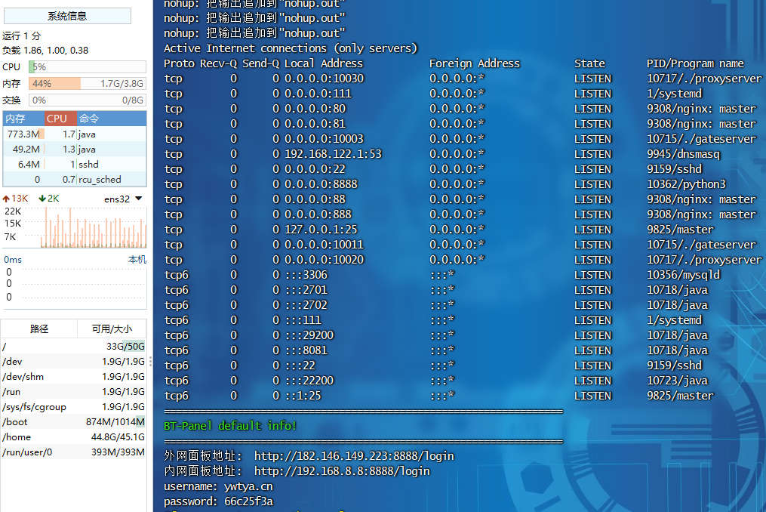Sort processes by the CPU column tab
This screenshot has height=512, width=766.
(x=60, y=119)
